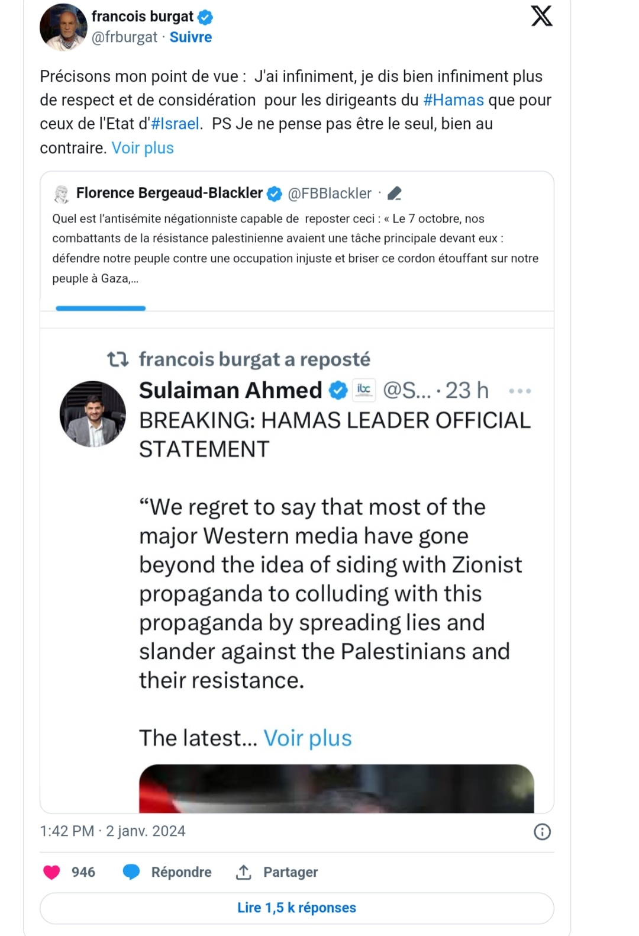Viewport: 639px width, 936px height.
Task: Click the red heart like icon
Action: (x=52, y=872)
